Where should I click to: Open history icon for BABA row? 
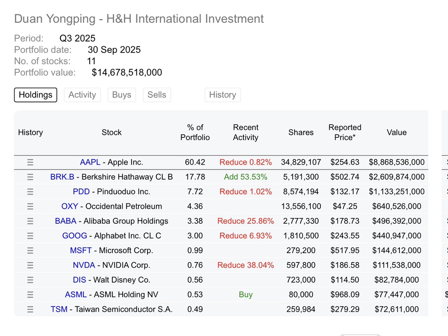pos(30,221)
